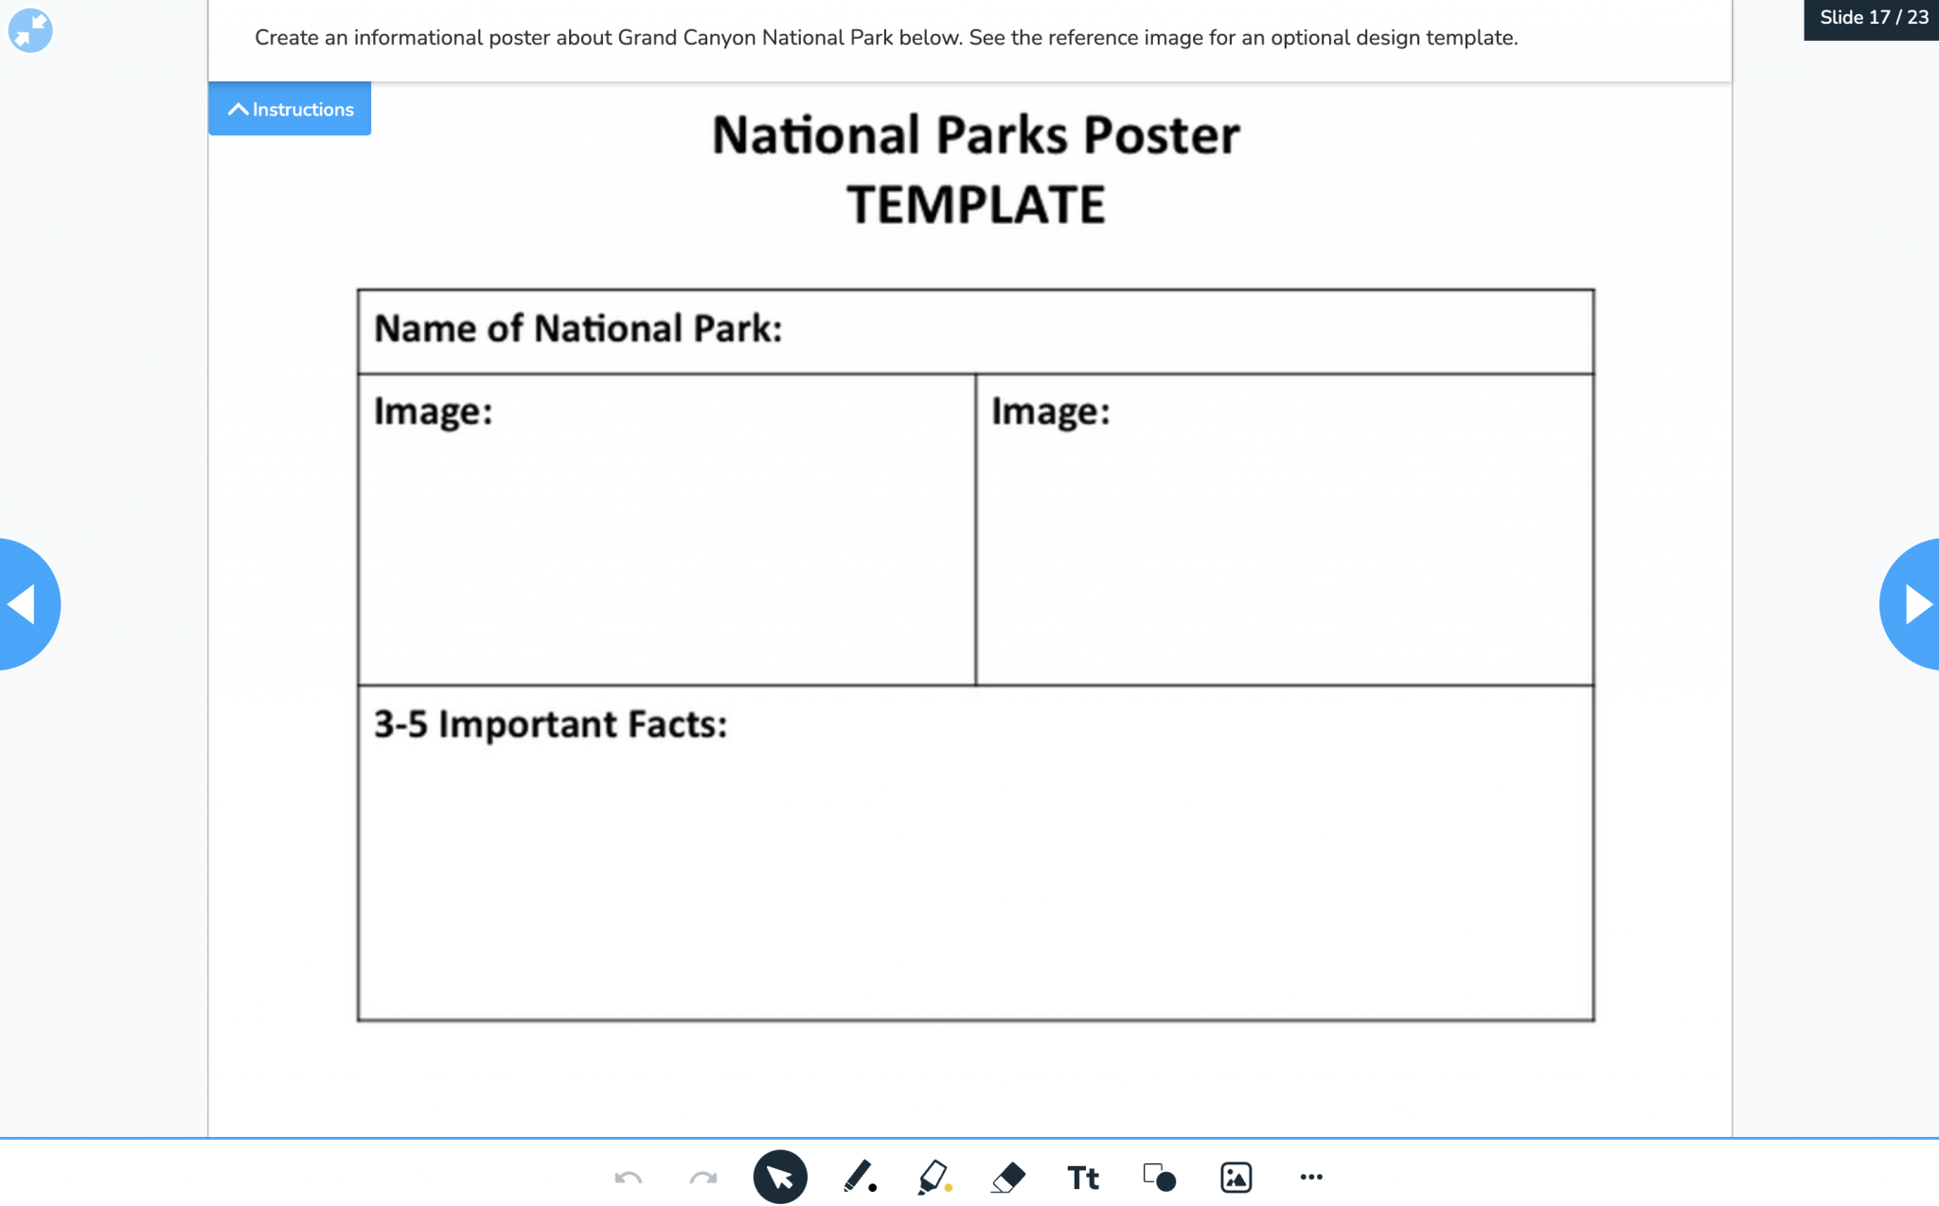Open the more options ellipsis menu
The image size is (1939, 1206).
pos(1312,1178)
